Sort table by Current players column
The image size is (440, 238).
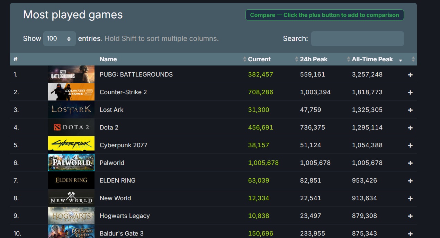[x=259, y=59]
